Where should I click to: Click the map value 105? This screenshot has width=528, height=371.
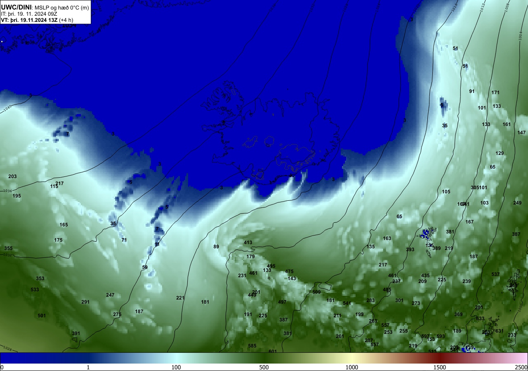point(446,192)
